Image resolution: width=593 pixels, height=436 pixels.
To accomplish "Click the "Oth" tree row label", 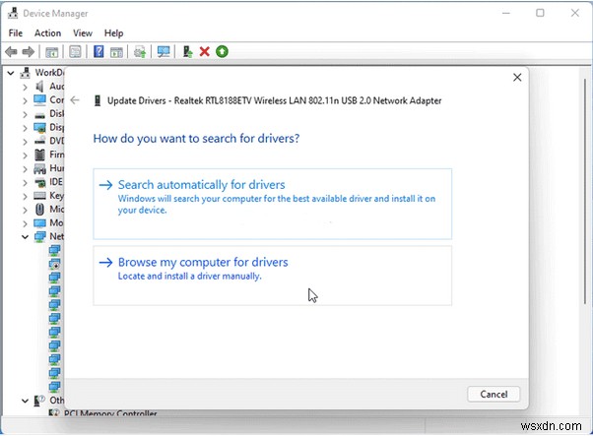I will [x=57, y=401].
